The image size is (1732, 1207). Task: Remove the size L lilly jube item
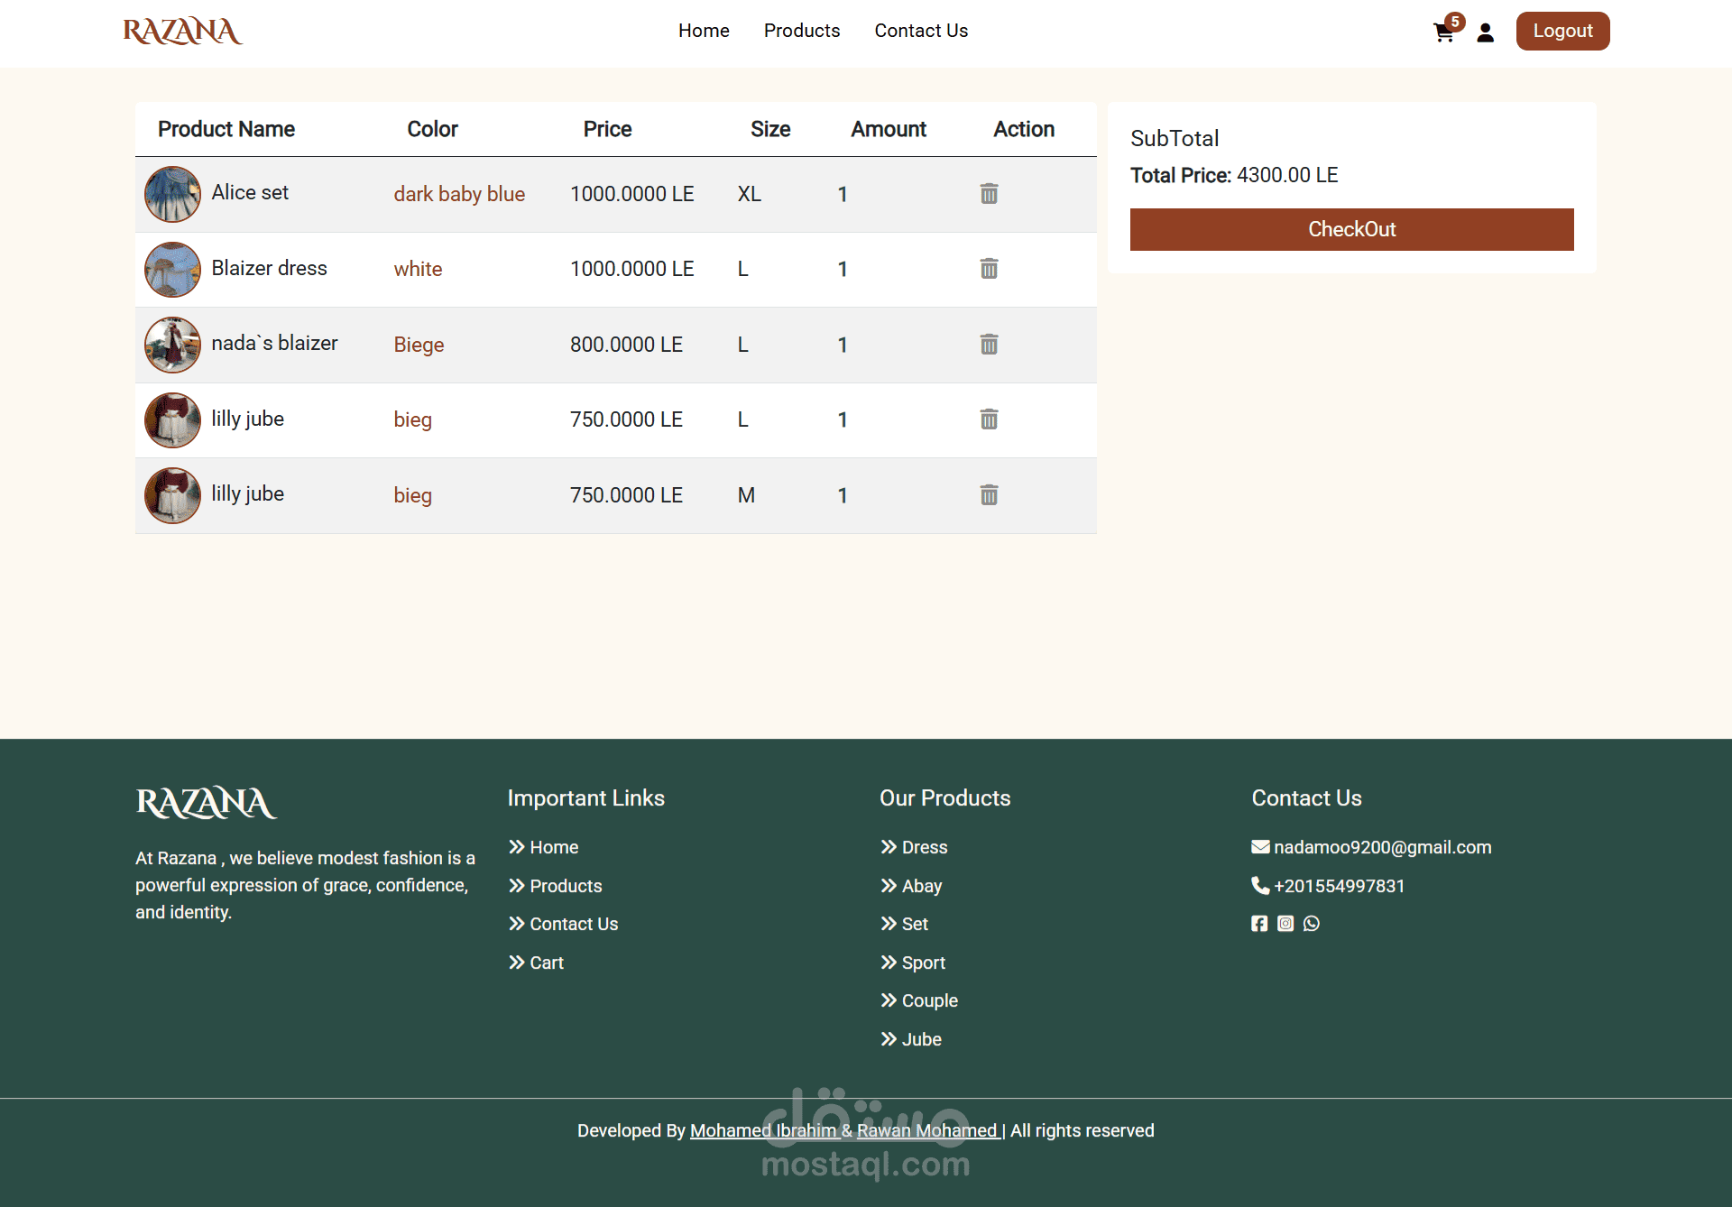pos(989,419)
